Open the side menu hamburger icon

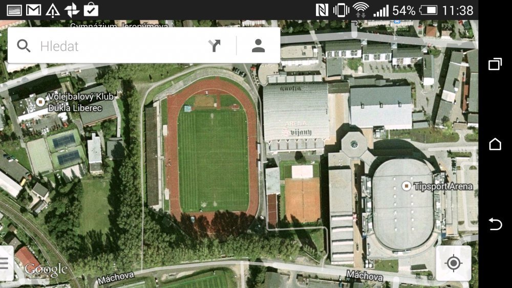[5, 263]
